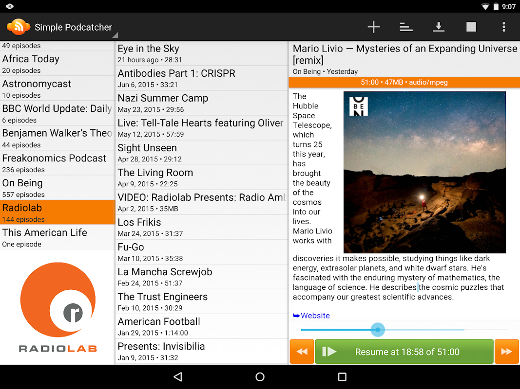Open the Sight Unseen episode

[x=202, y=153]
